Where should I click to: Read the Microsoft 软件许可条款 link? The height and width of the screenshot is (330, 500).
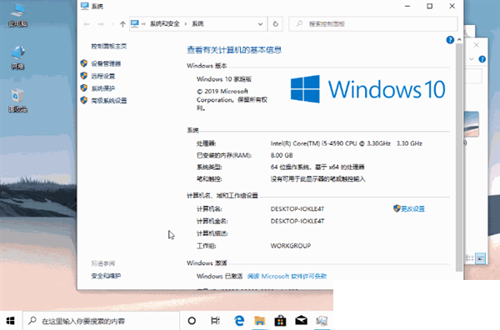[287, 276]
